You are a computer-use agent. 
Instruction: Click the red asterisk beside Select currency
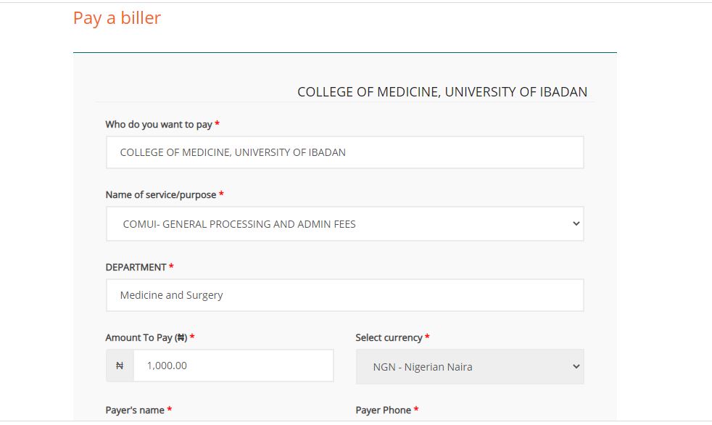(427, 338)
